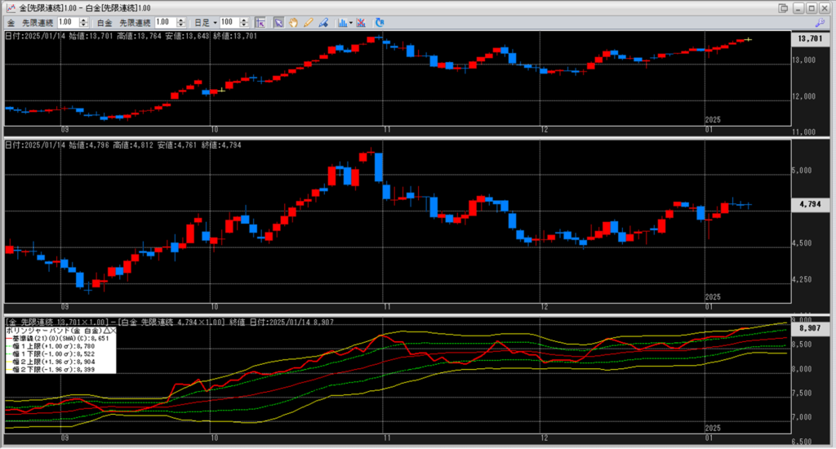
Task: Click the cascade windows icon in title bar
Action: click(x=784, y=8)
